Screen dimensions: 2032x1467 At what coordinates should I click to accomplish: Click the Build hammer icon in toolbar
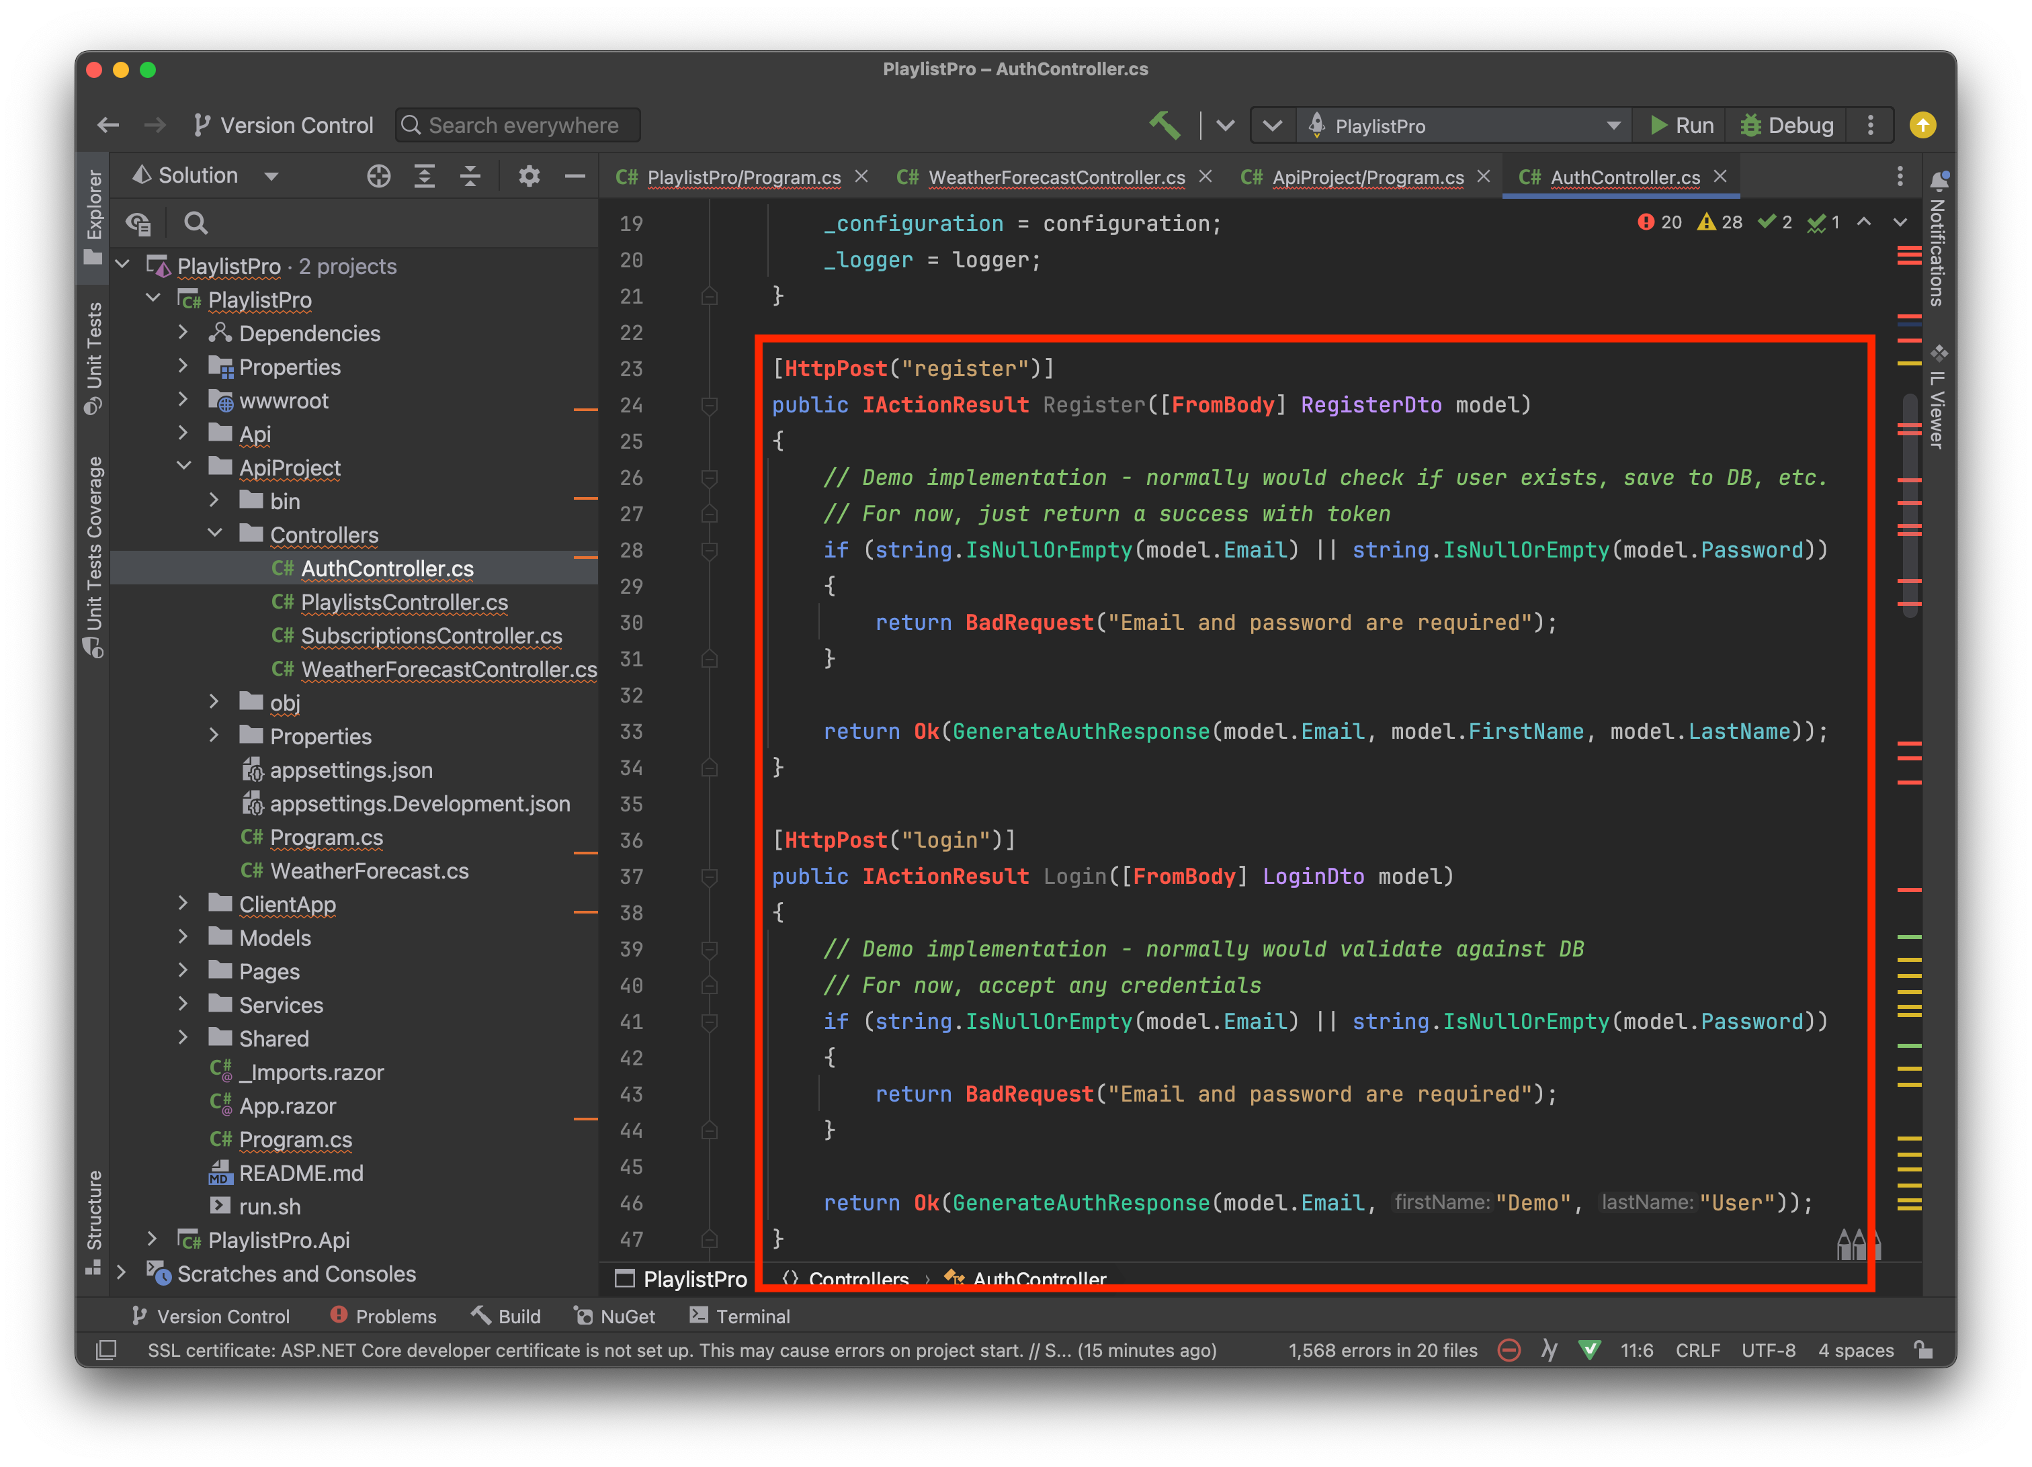tap(1165, 124)
